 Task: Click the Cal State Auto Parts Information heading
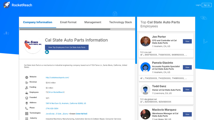pos(76,40)
